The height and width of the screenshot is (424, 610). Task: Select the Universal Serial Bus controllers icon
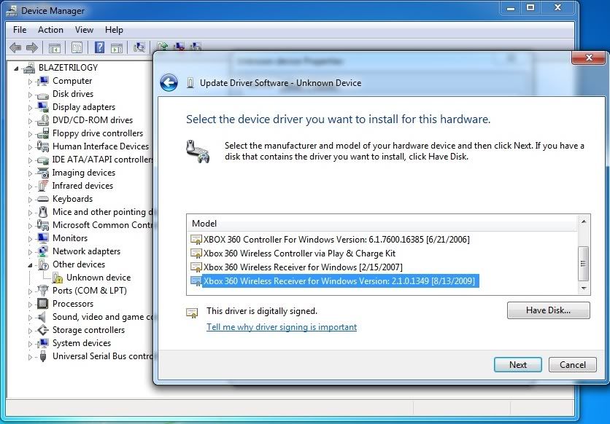(x=43, y=356)
